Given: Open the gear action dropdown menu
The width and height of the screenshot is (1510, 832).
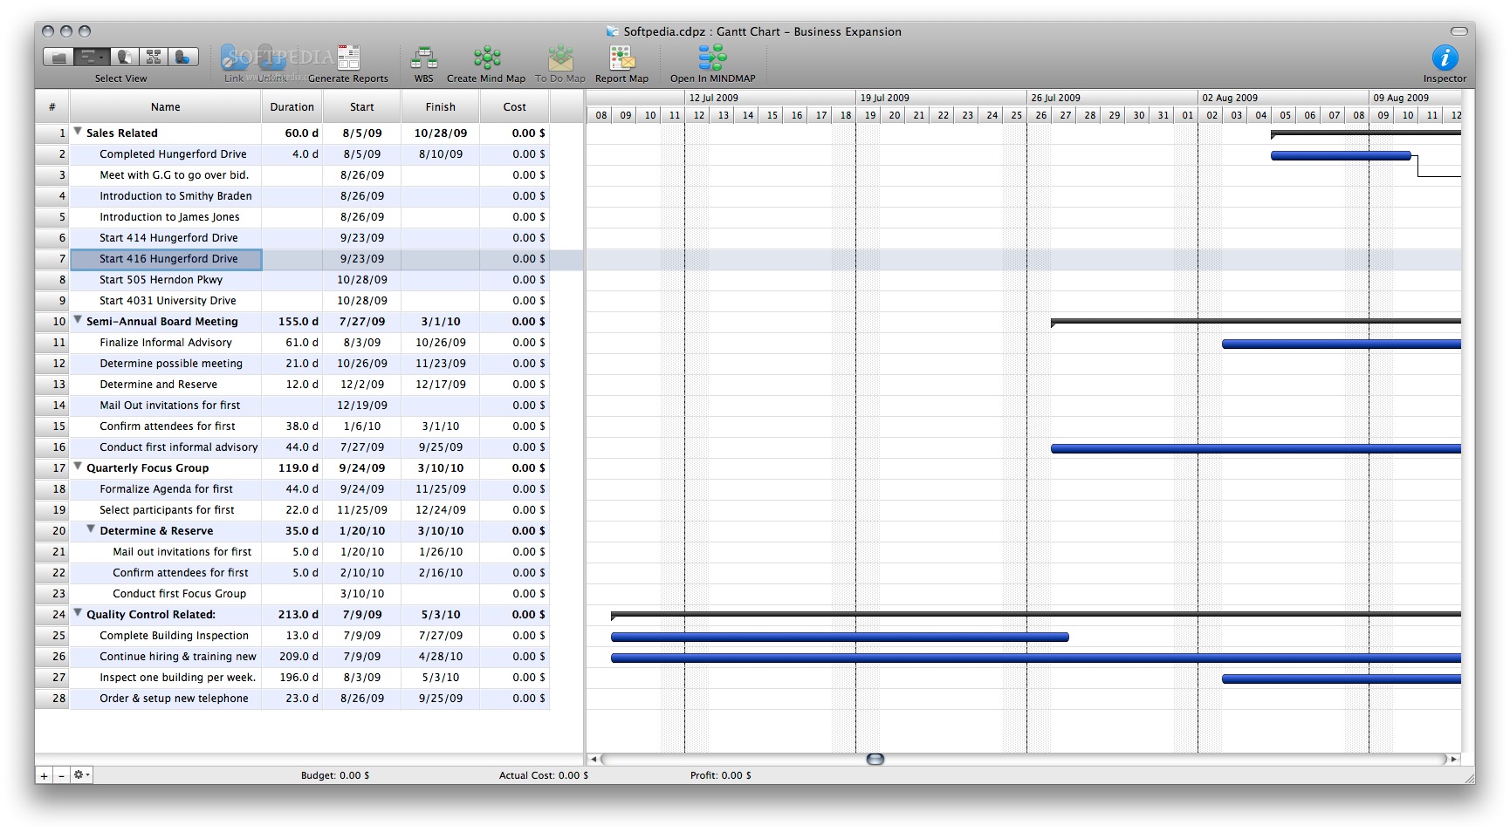Looking at the screenshot, I should 81,775.
